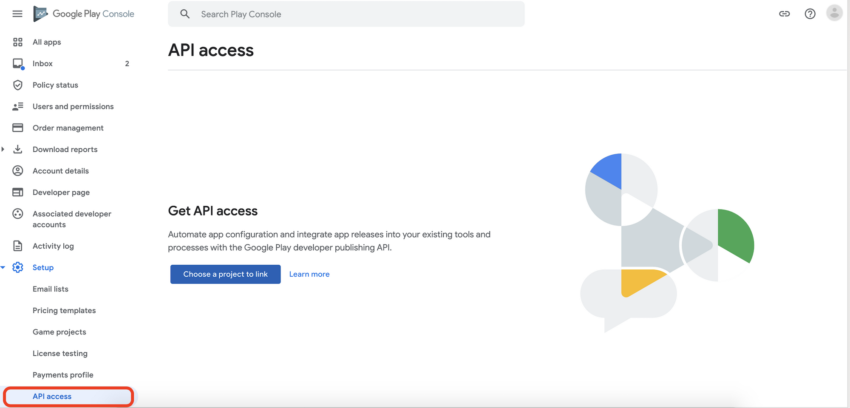Expand the Download reports section arrow
Viewport: 850px width, 408px height.
click(x=3, y=149)
